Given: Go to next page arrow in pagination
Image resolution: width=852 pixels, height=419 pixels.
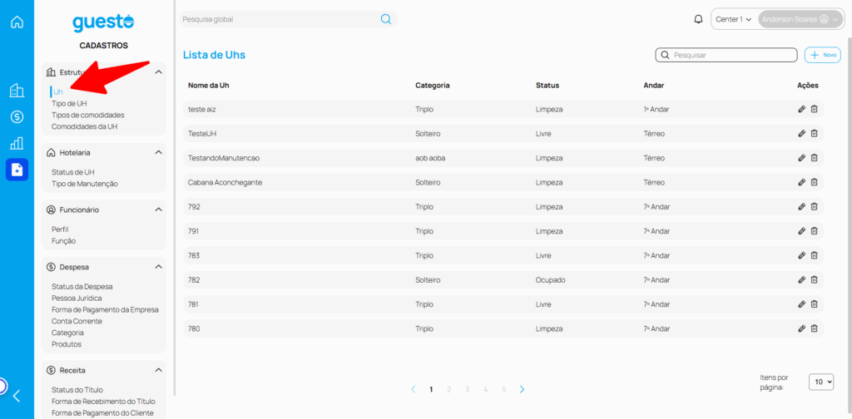Looking at the screenshot, I should (x=522, y=389).
